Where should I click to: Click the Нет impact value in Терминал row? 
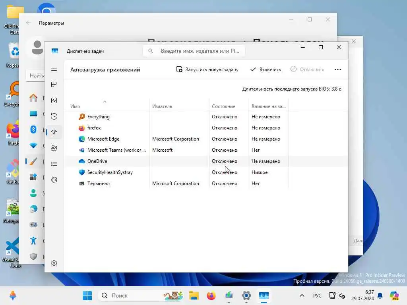pos(256,183)
